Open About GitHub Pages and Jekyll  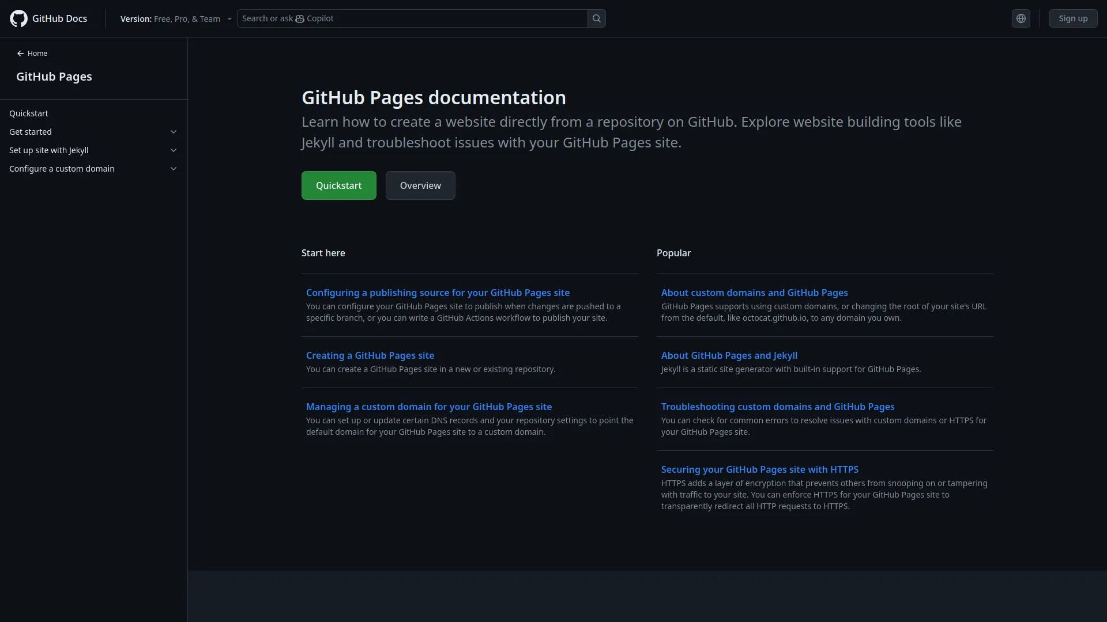coord(729,355)
